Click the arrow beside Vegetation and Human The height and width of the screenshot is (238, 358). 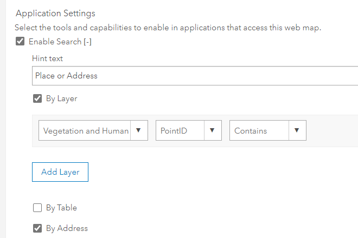(138, 130)
